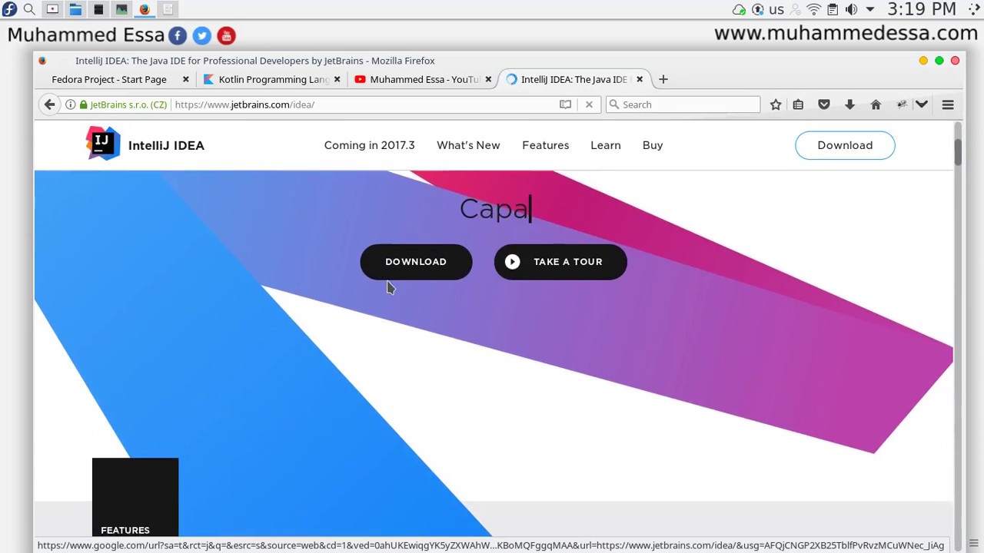Toggle Reader View in the address bar

pyautogui.click(x=565, y=104)
